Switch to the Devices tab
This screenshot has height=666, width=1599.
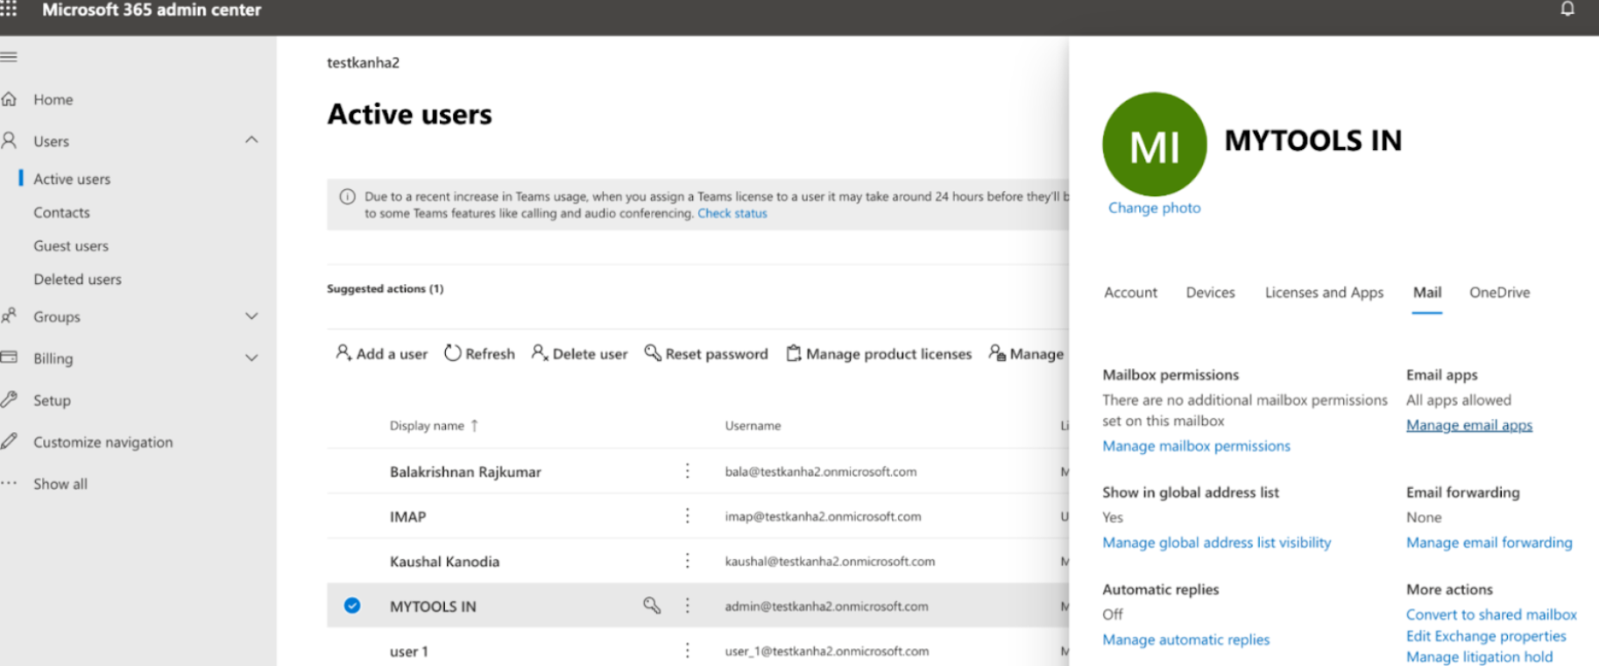point(1210,292)
